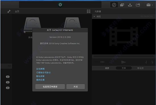Click the Version 2018.2.0.269 text
Screen dimensions: 156x105
coord(60,37)
